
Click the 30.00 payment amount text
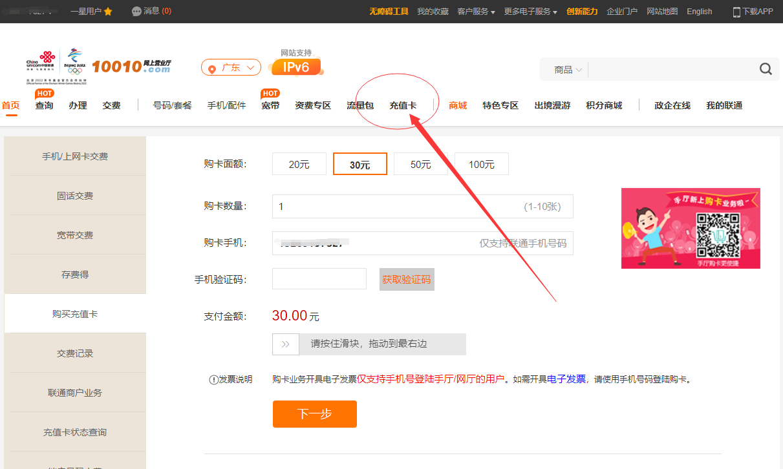point(290,316)
